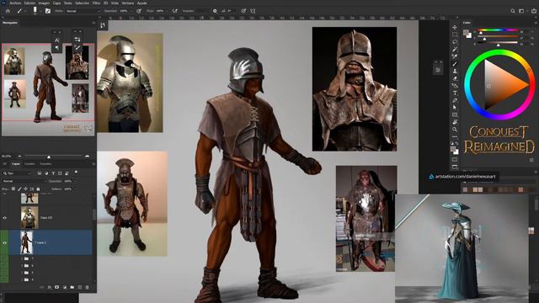Toggle pressure for opacity button

pos(139,11)
